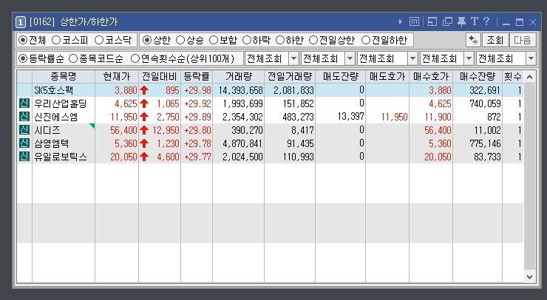Click the red up arrow in 시디즈 row
547x300 pixels.
[144, 130]
